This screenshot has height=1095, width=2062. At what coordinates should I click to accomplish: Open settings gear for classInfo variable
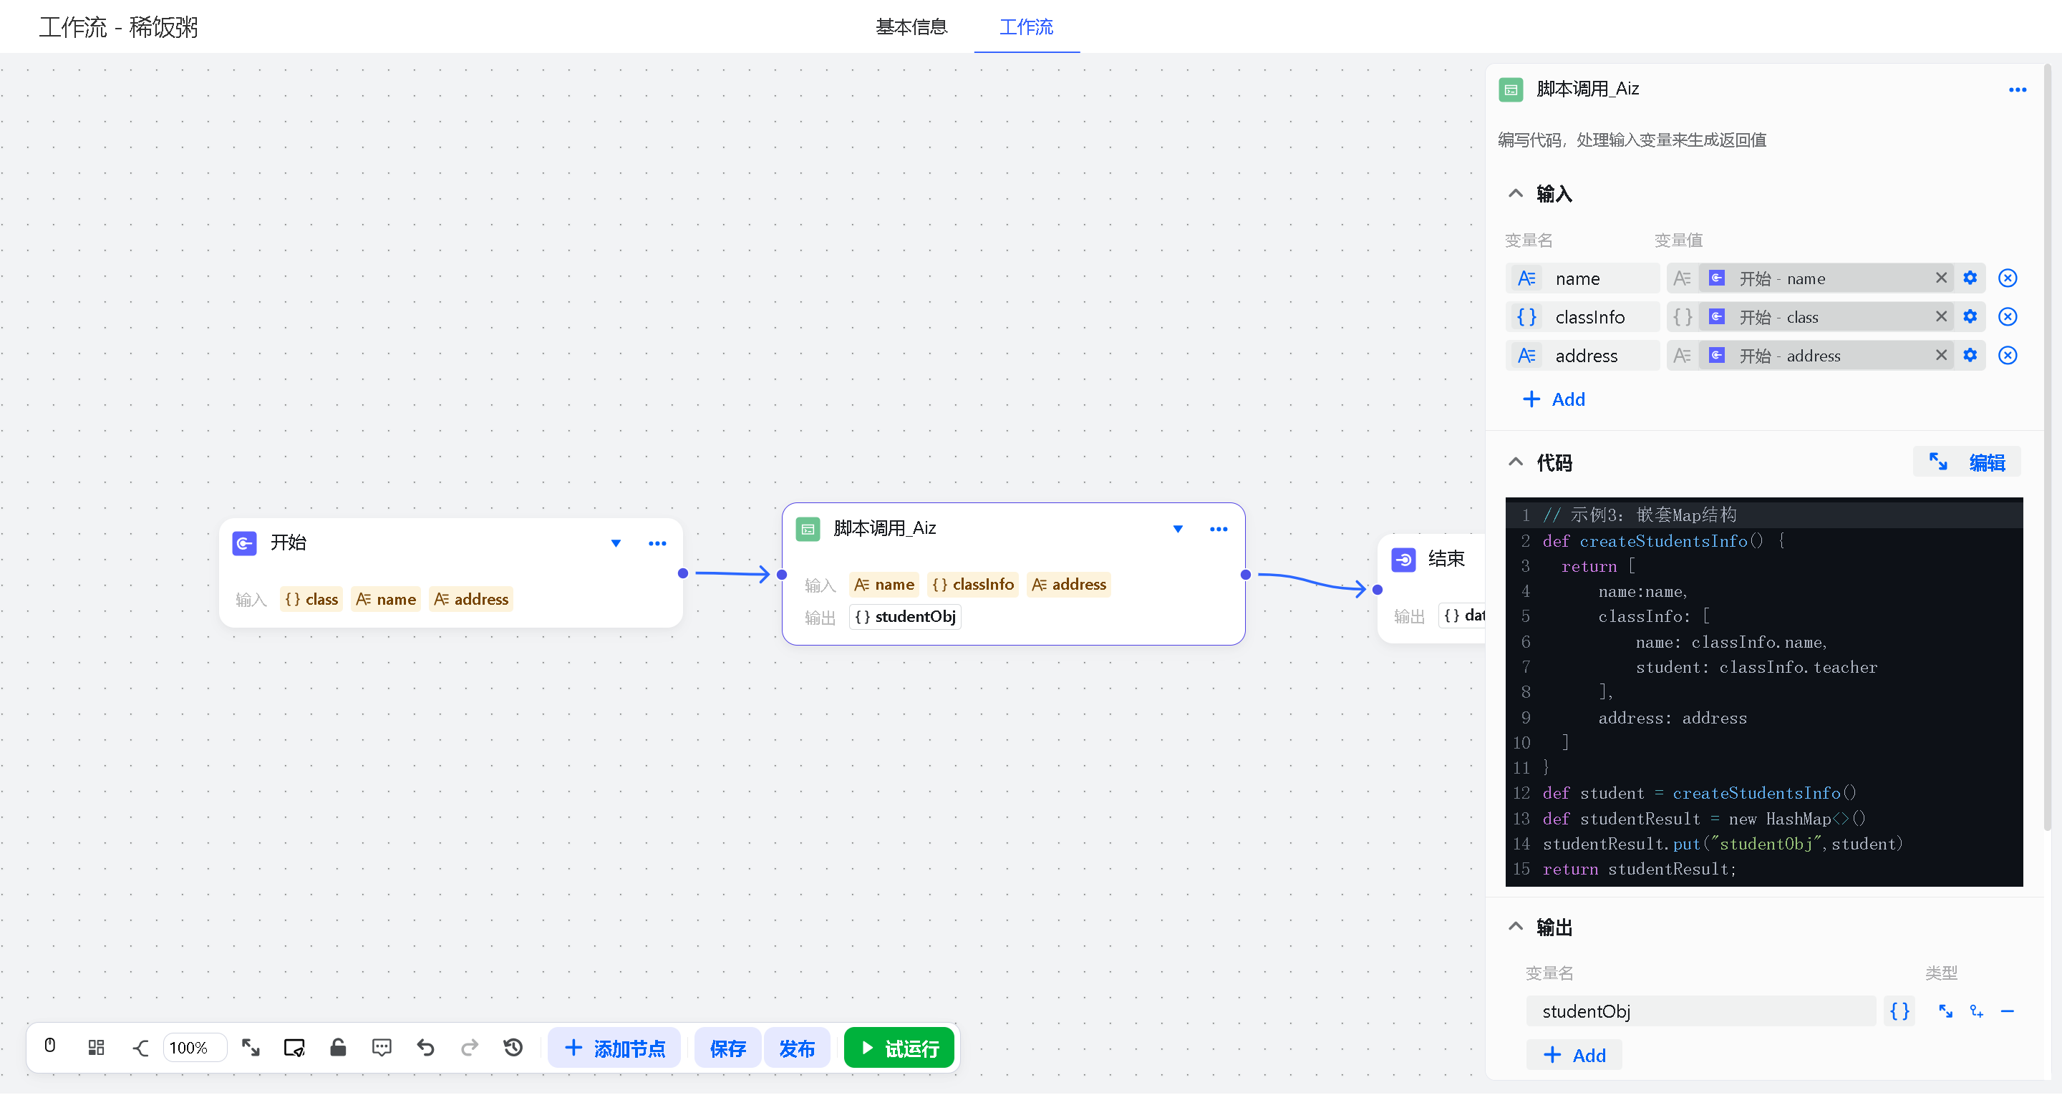point(1970,317)
